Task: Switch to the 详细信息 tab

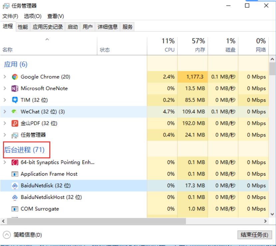Action: (108, 27)
